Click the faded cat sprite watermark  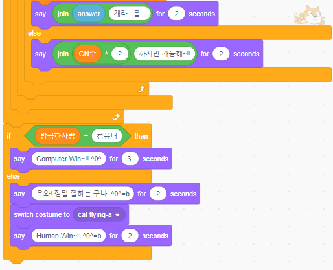click(310, 15)
